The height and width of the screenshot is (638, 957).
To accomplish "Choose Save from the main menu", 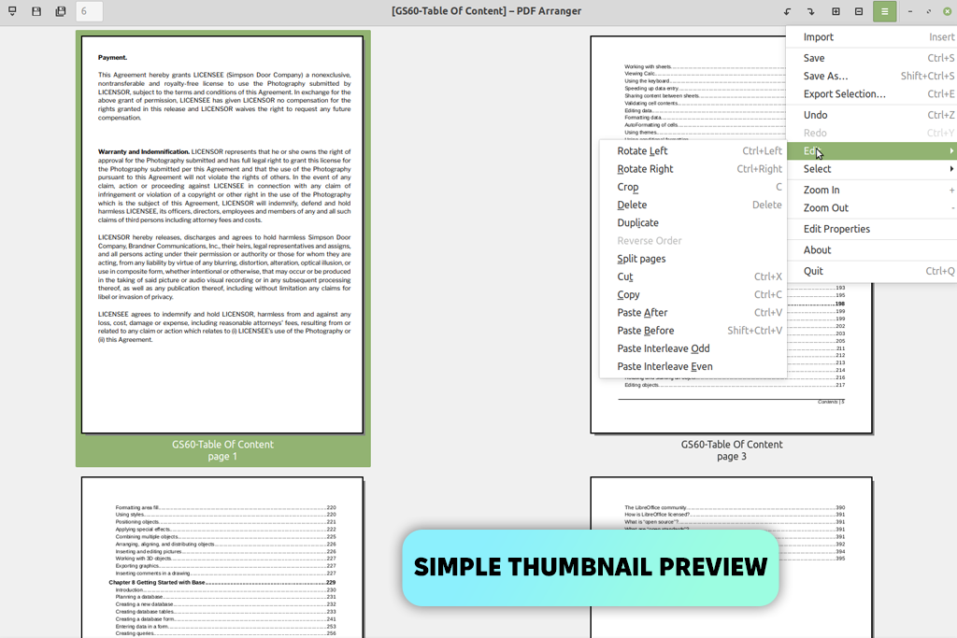I will 872,58.
